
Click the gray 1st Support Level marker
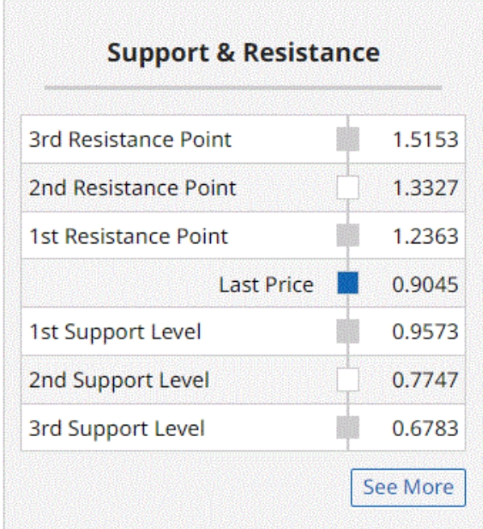pos(348,331)
